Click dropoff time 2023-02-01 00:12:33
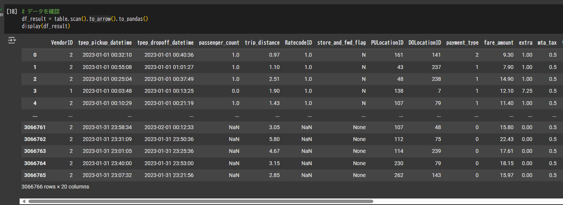The height and width of the screenshot is (205, 563). (169, 127)
